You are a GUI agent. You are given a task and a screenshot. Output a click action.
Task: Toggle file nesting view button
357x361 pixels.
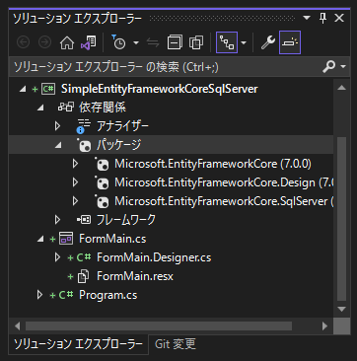[227, 42]
